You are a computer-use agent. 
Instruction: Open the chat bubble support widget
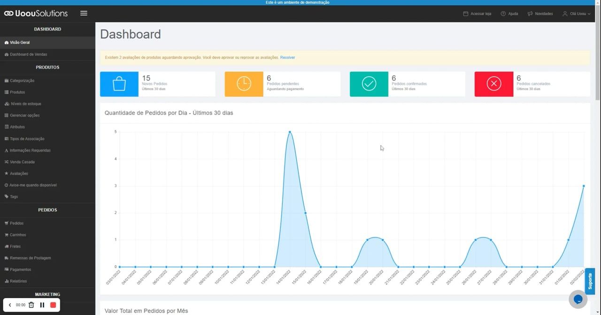578,299
